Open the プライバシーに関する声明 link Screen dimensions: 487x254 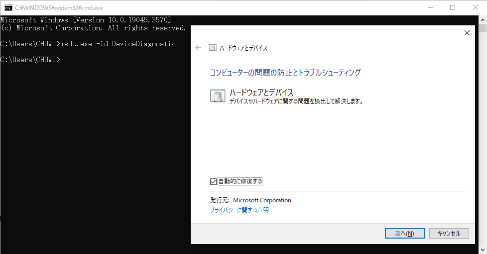point(239,210)
